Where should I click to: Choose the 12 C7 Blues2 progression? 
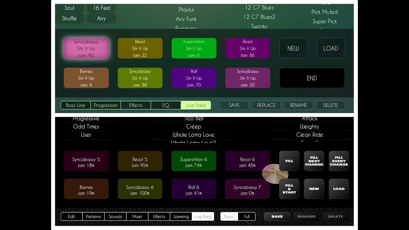pos(259,17)
